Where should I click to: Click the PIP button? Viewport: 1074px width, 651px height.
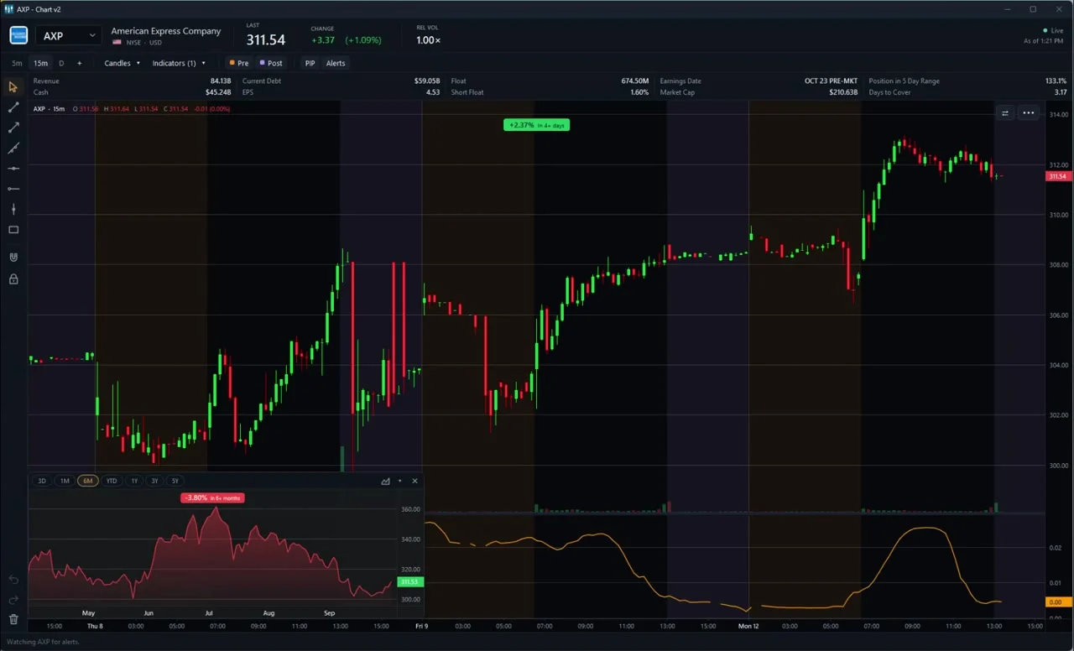[310, 63]
